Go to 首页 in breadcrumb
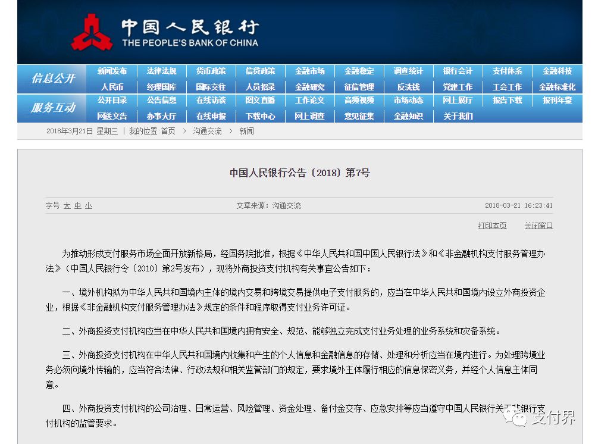This screenshot has width=595, height=444. click(x=168, y=131)
